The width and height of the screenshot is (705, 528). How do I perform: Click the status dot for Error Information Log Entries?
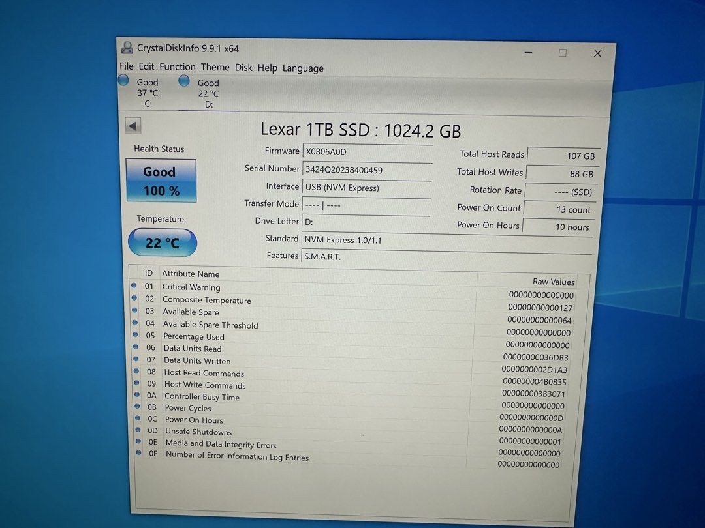tap(139, 453)
